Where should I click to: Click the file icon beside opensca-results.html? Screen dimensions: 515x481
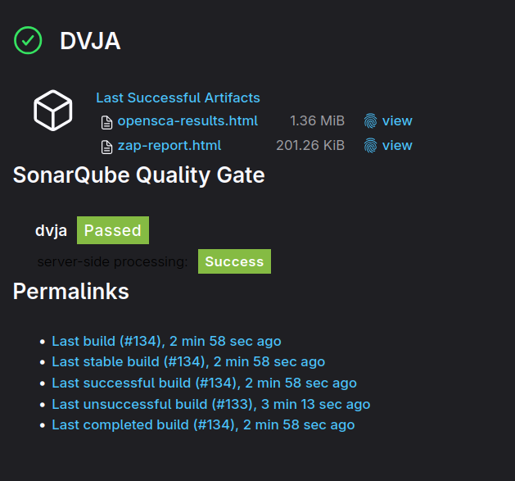tap(106, 122)
